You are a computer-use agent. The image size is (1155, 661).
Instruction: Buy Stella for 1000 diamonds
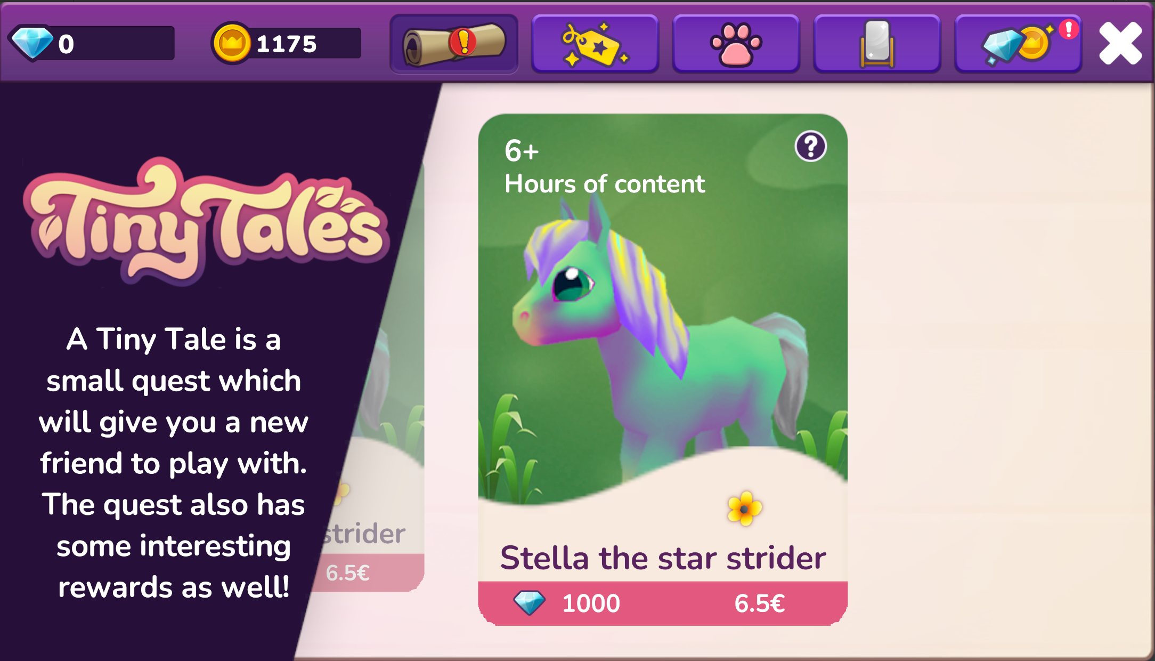(567, 603)
